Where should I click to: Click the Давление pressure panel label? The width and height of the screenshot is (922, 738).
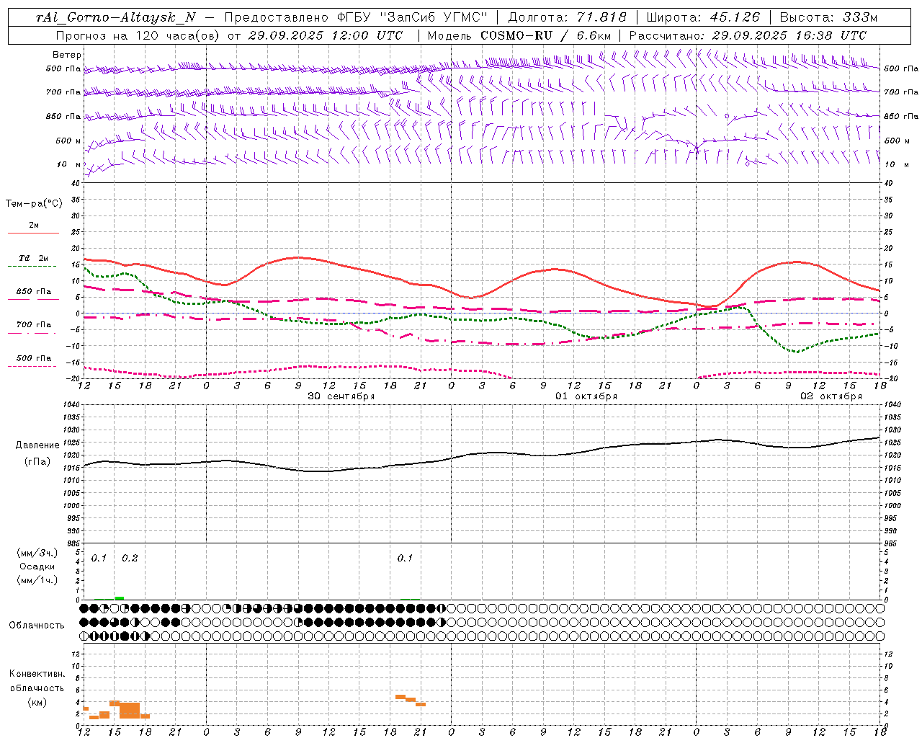tap(37, 445)
